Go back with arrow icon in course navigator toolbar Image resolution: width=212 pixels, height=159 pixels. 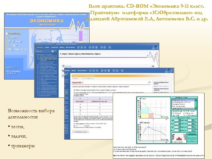[78, 47]
